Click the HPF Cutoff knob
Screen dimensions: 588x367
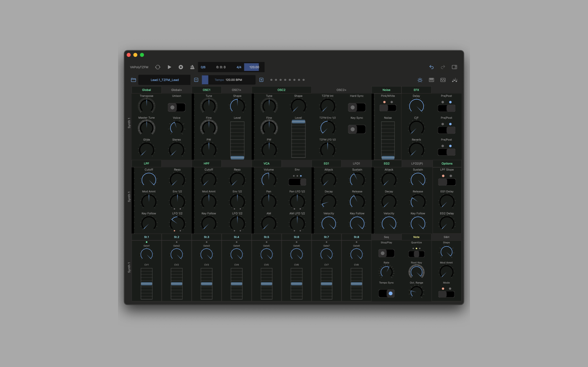[x=209, y=180]
